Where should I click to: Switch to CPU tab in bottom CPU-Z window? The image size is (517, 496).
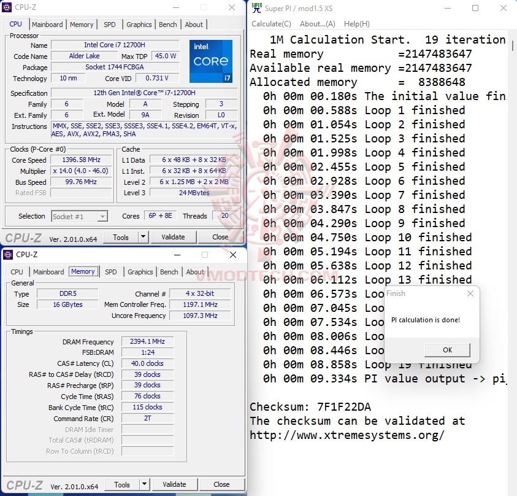(17, 272)
